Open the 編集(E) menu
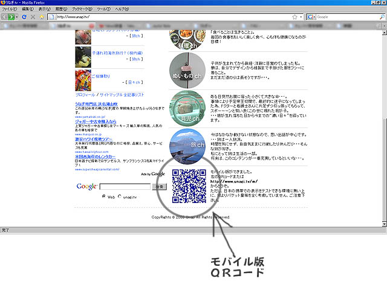 (x=28, y=9)
